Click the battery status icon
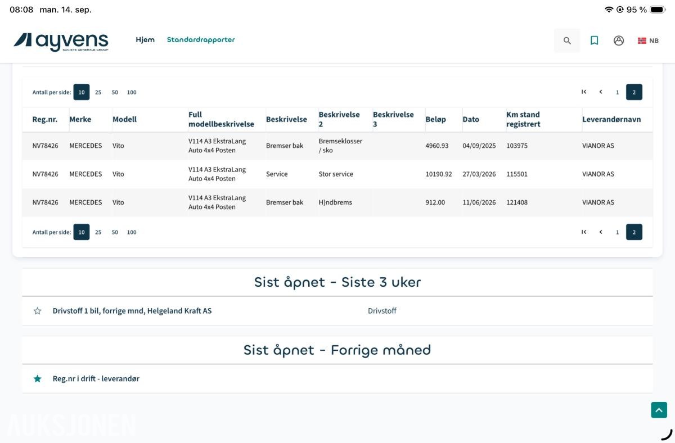The height and width of the screenshot is (443, 675). click(x=658, y=10)
